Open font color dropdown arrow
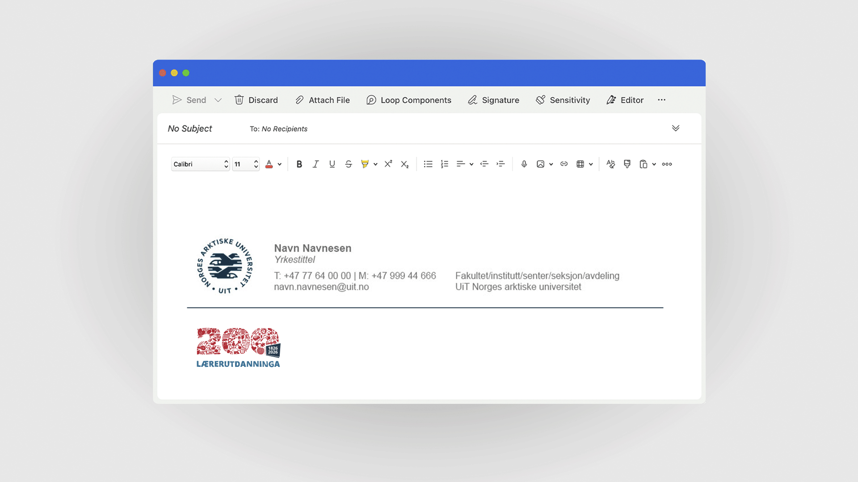The height and width of the screenshot is (482, 858). coord(280,164)
